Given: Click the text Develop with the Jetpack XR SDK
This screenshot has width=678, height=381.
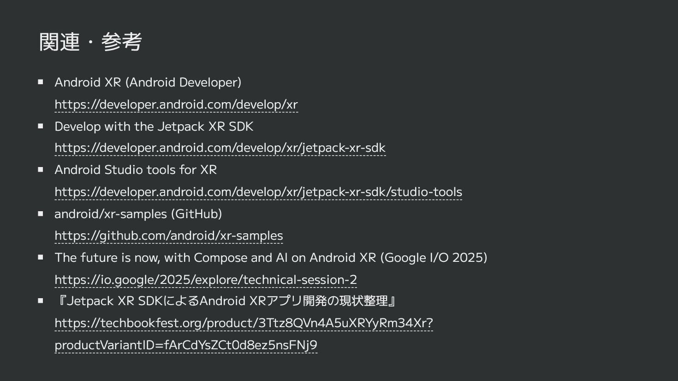Looking at the screenshot, I should 154,126.
